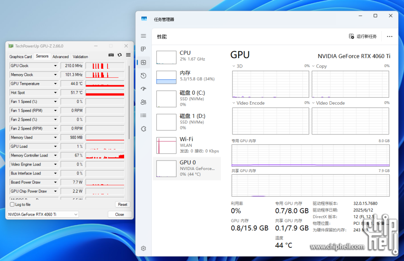
Task: Open the GPU Temperature sensor dropdown
Action: [55, 84]
